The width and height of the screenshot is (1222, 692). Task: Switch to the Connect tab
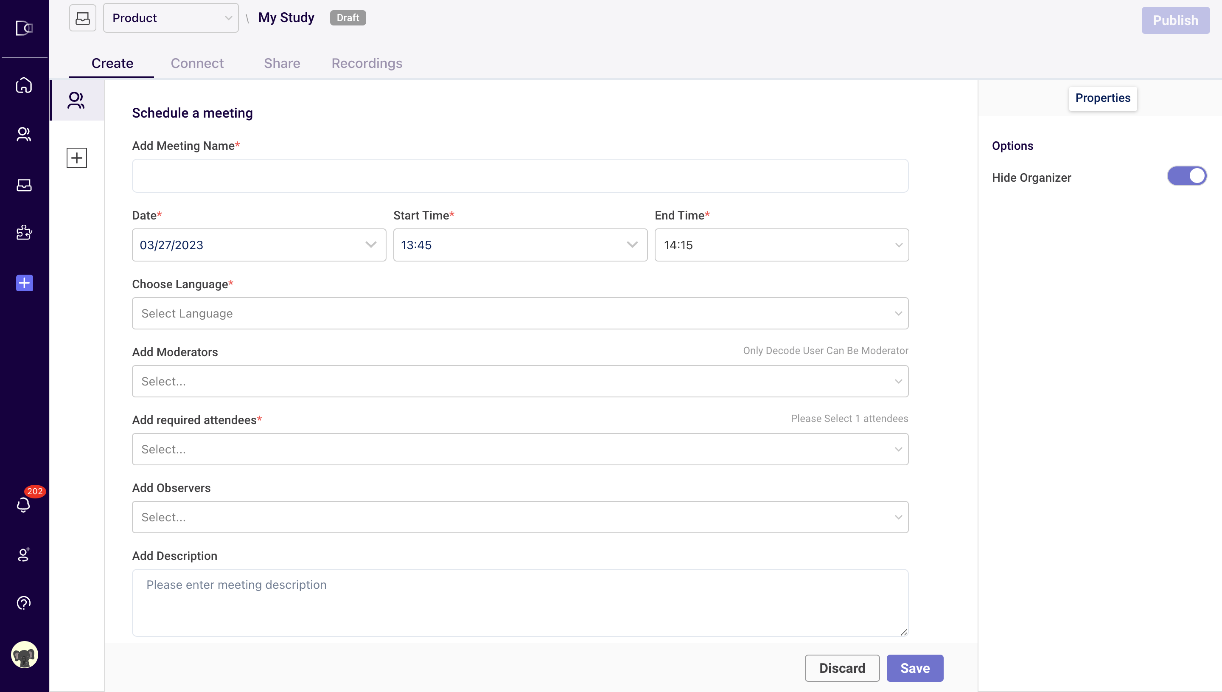197,63
